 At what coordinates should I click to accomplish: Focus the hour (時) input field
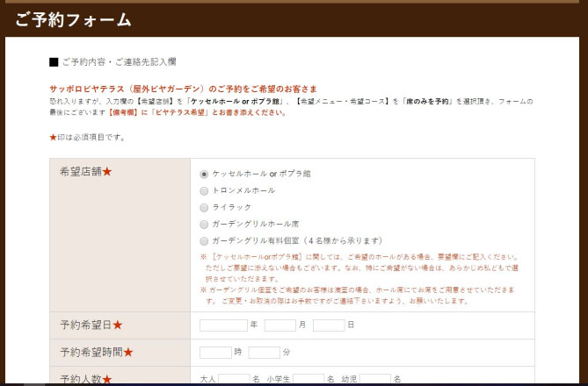(x=215, y=353)
